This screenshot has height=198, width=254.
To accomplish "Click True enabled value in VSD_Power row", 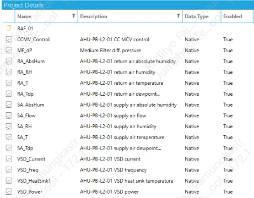I will pyautogui.click(x=228, y=192).
